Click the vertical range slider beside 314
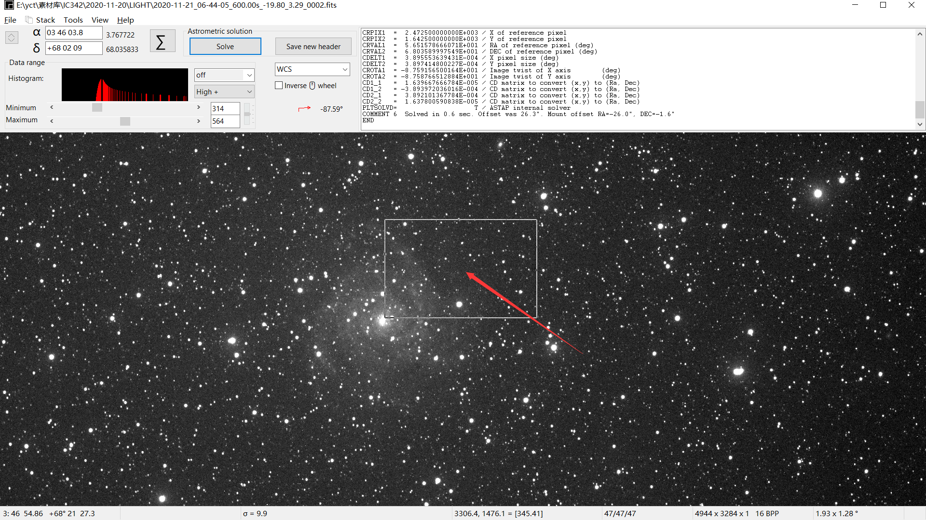 tap(247, 114)
